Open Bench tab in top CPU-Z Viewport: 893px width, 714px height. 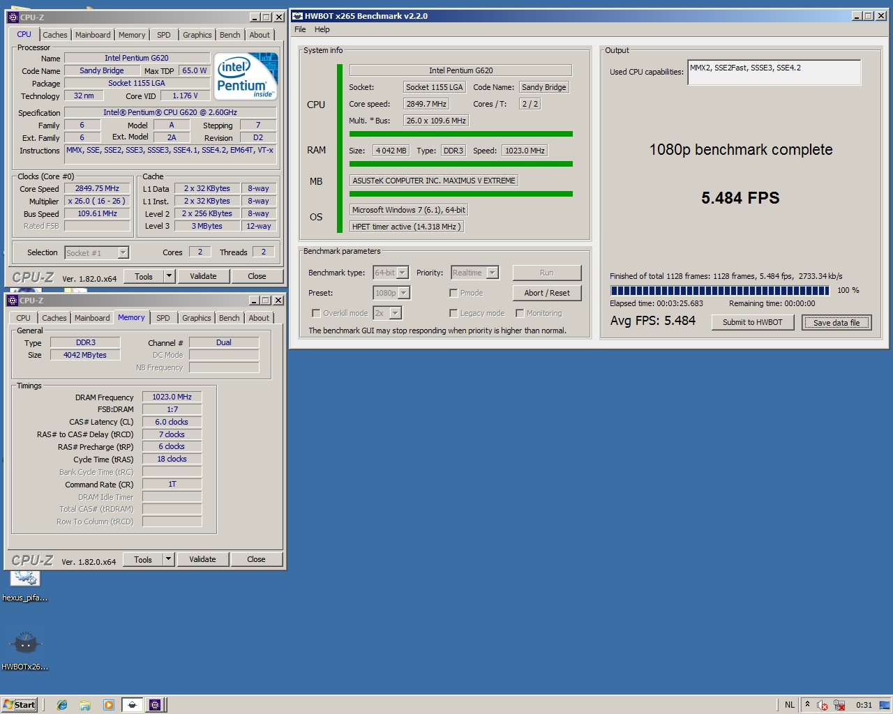tap(230, 35)
